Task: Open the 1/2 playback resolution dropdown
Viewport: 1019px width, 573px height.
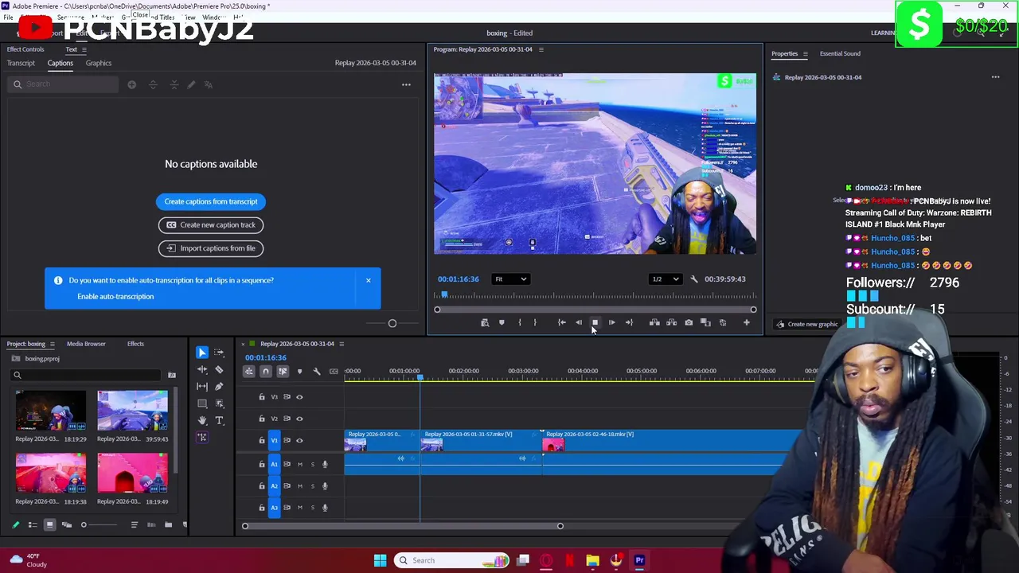Action: pyautogui.click(x=666, y=279)
